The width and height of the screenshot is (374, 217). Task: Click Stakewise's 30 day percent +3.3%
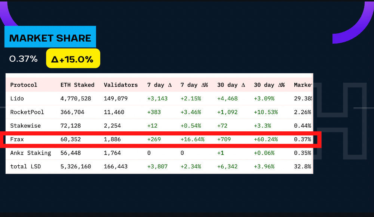[x=263, y=126]
